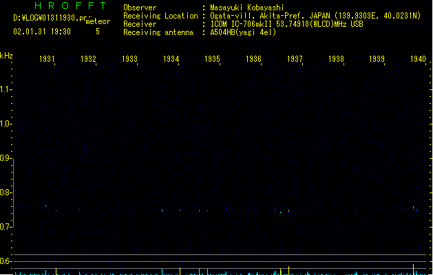This screenshot has height=275, width=433.
Task: Click the 1932 time axis marker
Action: tap(88, 59)
